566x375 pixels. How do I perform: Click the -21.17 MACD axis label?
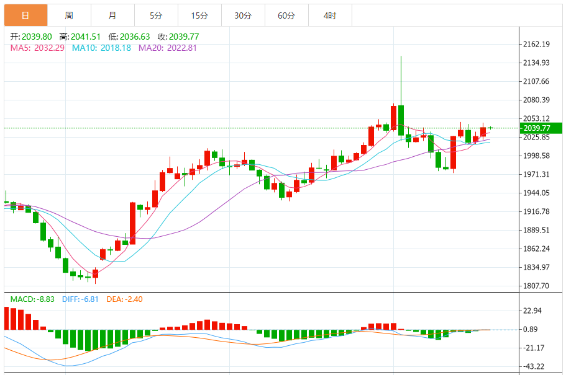point(534,348)
